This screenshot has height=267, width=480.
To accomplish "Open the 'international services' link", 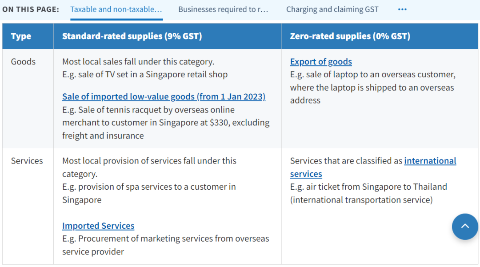I will coord(430,161).
